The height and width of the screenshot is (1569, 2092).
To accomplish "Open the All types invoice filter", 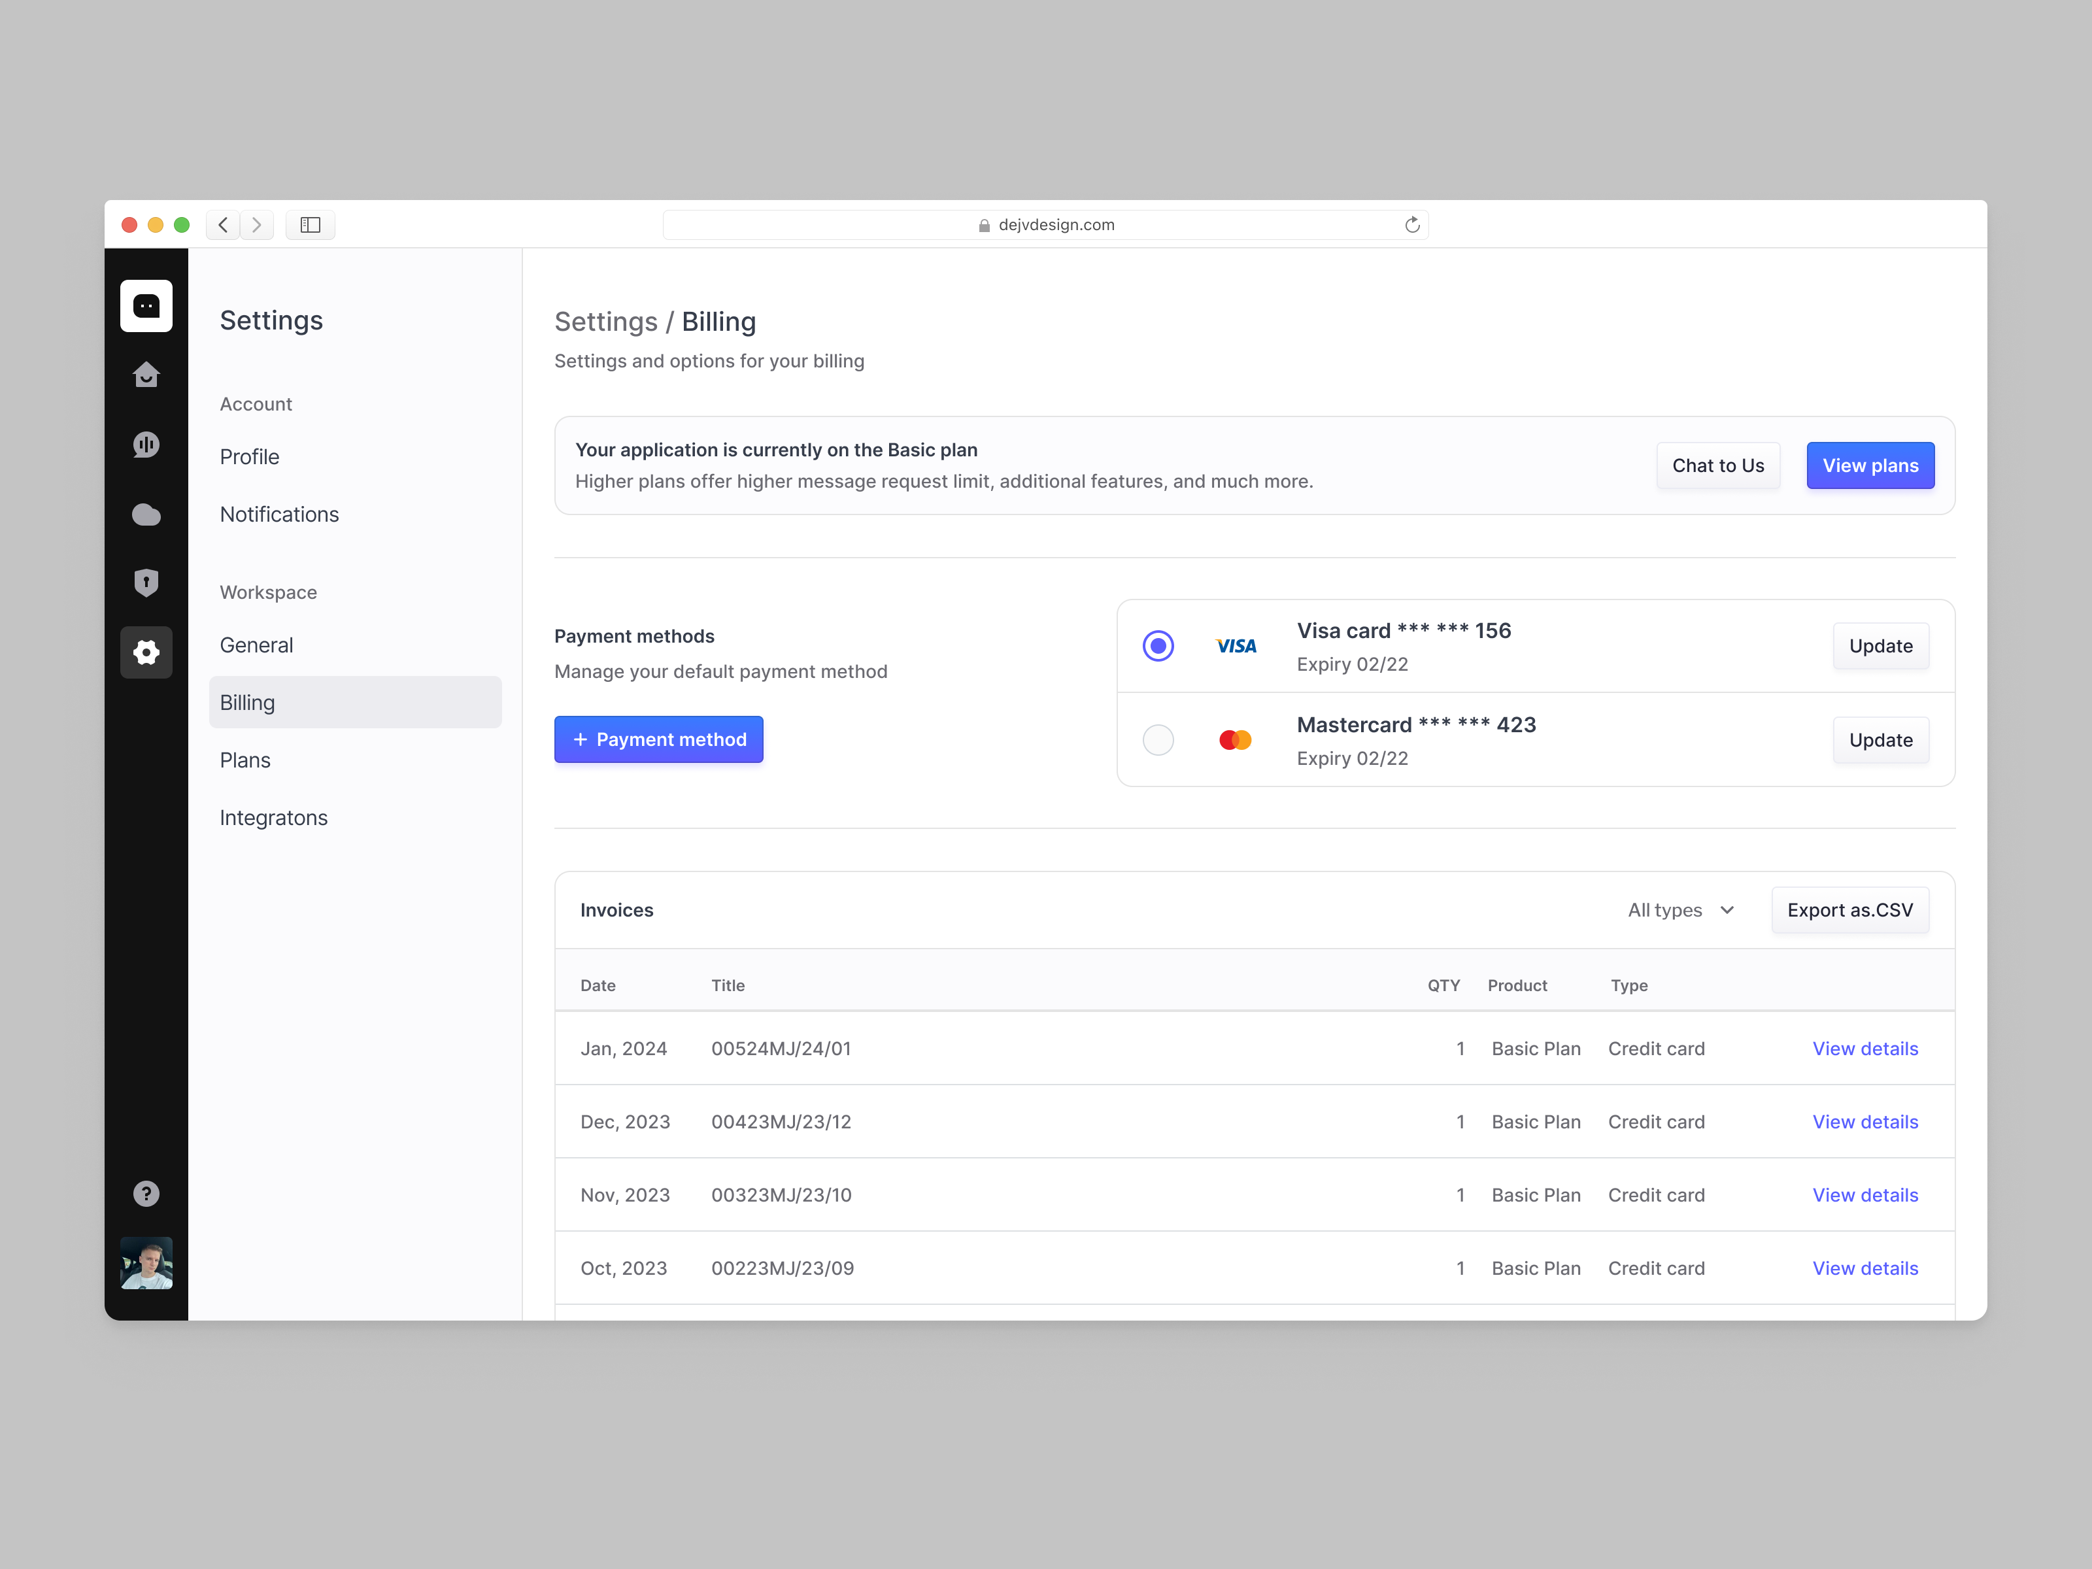I will [1681, 910].
